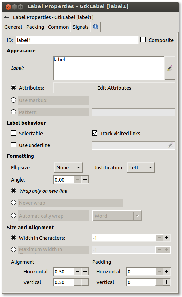
Task: Open the Common tab
Action: [58, 27]
